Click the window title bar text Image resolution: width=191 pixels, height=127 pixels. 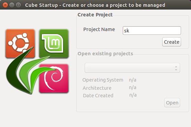(95, 5)
